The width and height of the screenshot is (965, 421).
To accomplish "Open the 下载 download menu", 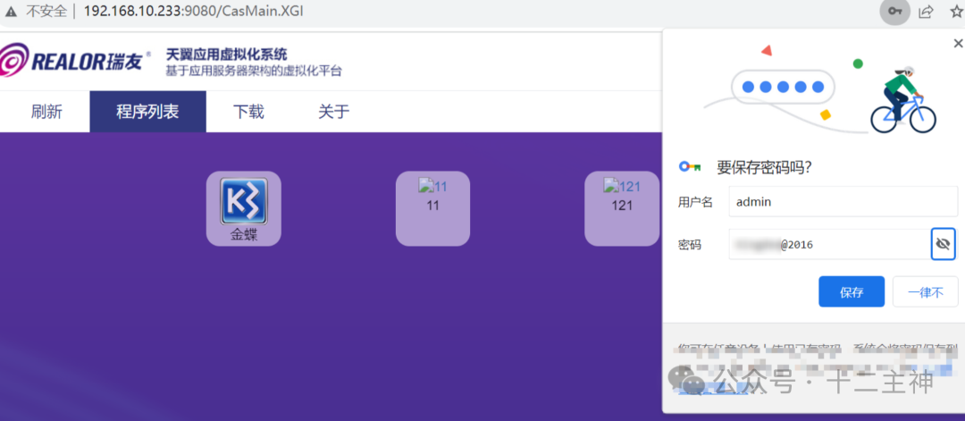I will click(x=248, y=112).
